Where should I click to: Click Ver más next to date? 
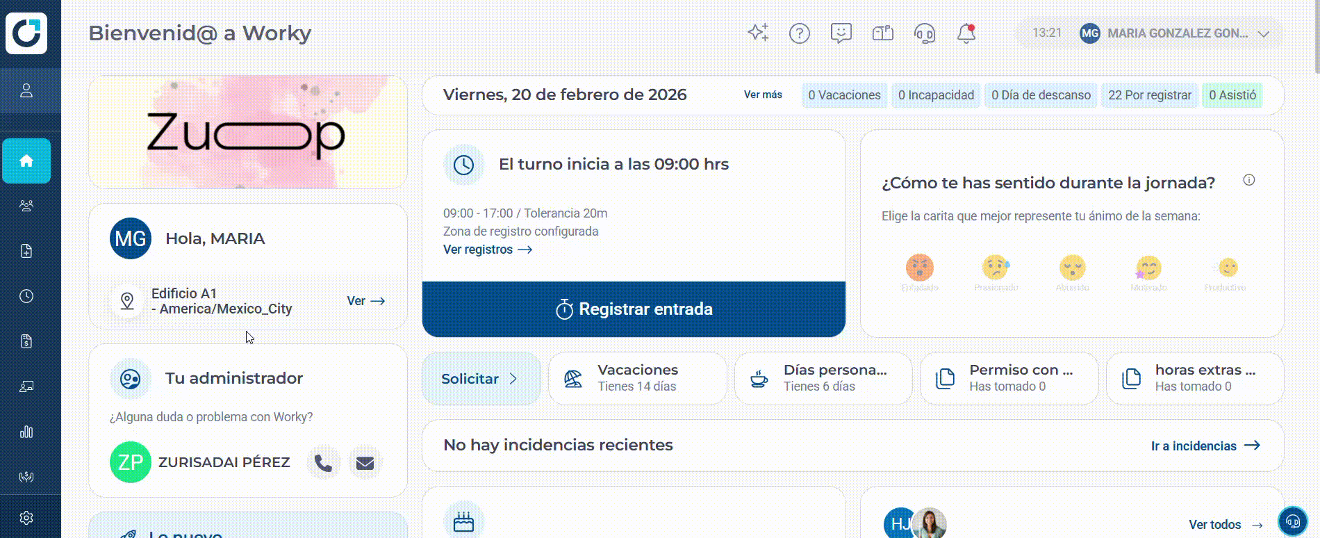click(x=763, y=95)
